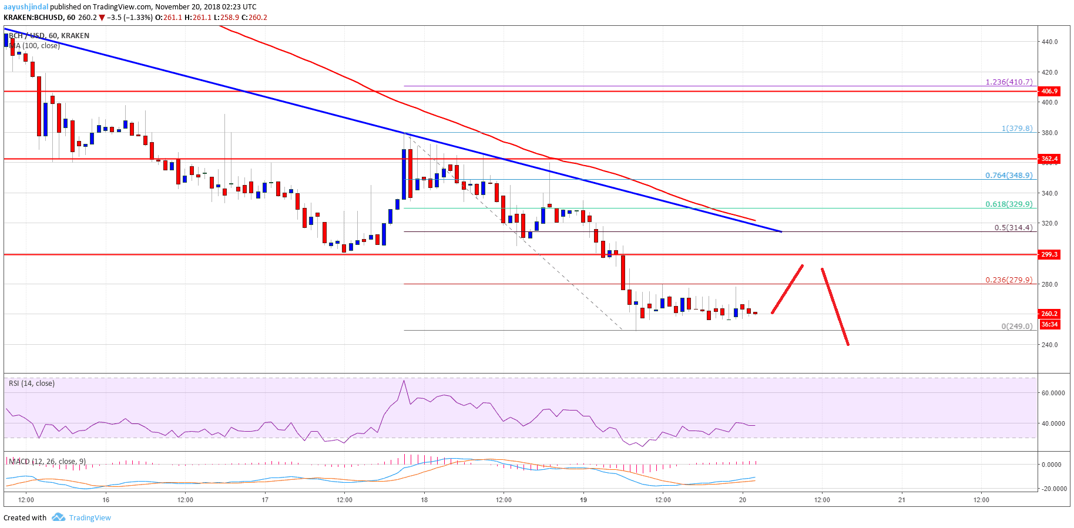Select Fibonacci level 0.764(348.9) label

(1009, 175)
